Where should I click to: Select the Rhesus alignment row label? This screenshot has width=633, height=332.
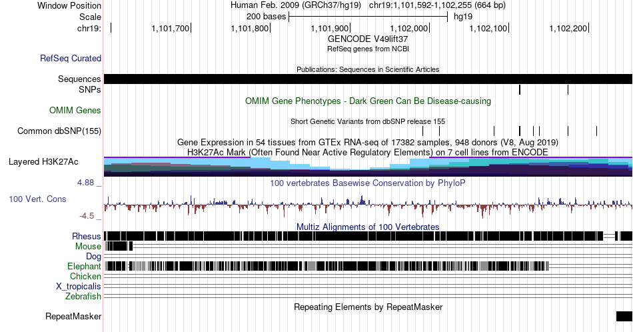[x=87, y=236]
